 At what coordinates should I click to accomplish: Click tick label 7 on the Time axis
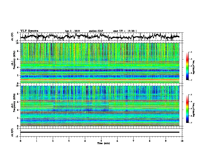point(134,141)
